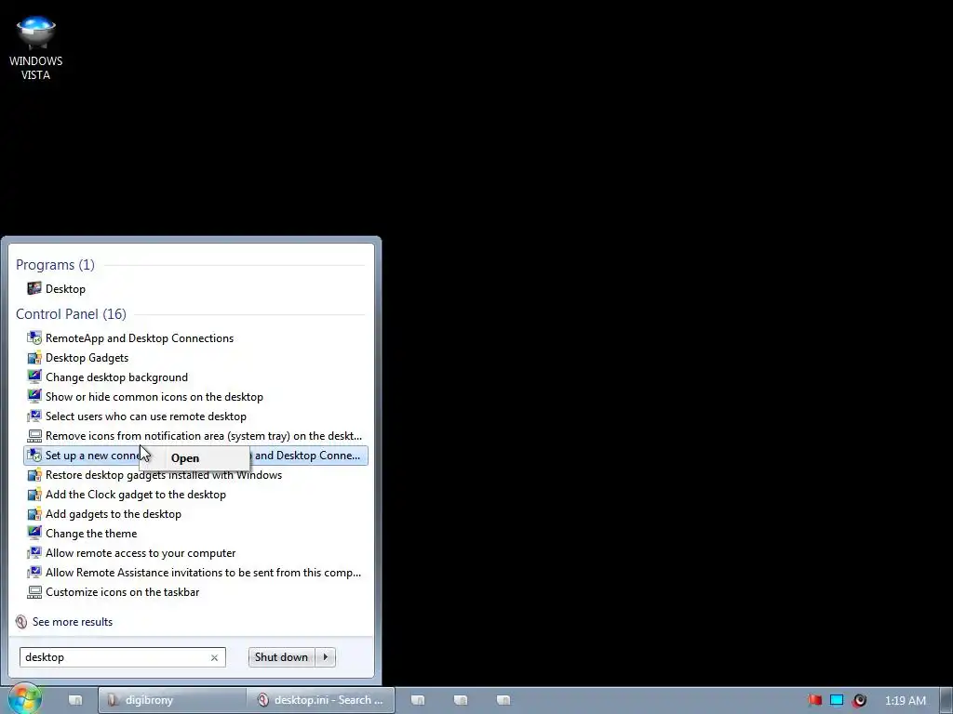Click icon beside Customize icons on the taskbar

coord(34,592)
